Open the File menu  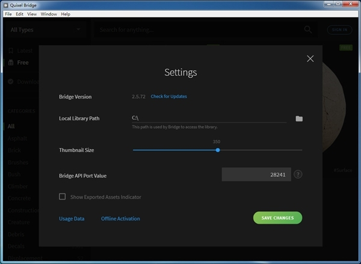[x=8, y=13]
